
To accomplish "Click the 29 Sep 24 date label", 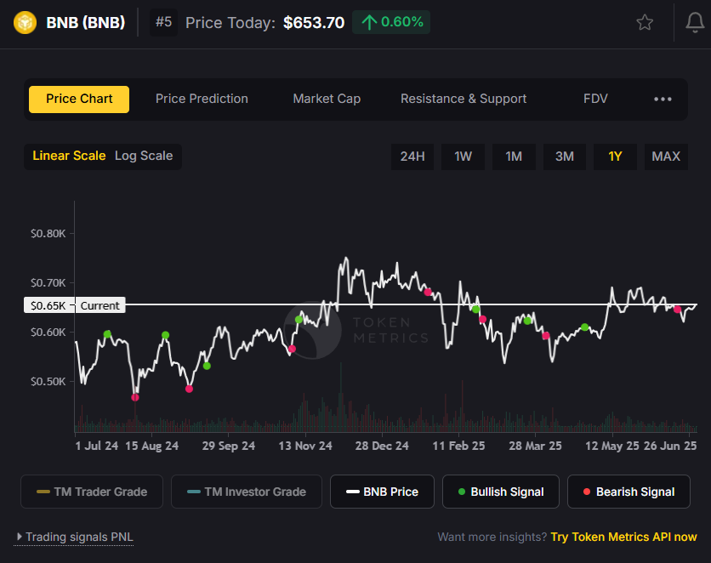I will point(229,446).
